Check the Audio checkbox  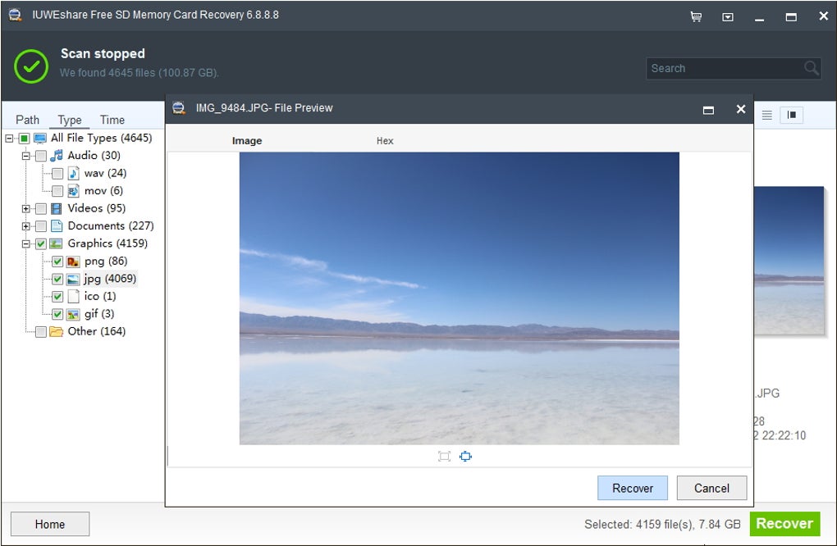pyautogui.click(x=40, y=157)
